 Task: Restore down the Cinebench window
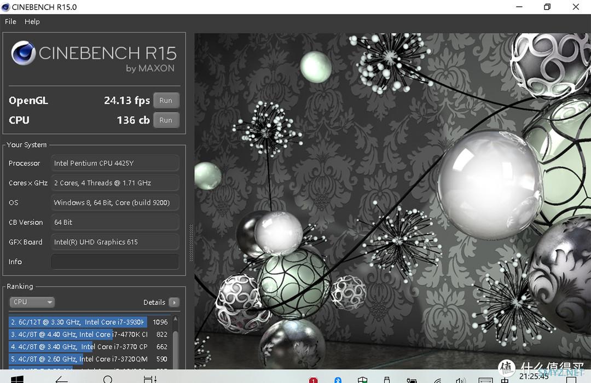(x=547, y=7)
